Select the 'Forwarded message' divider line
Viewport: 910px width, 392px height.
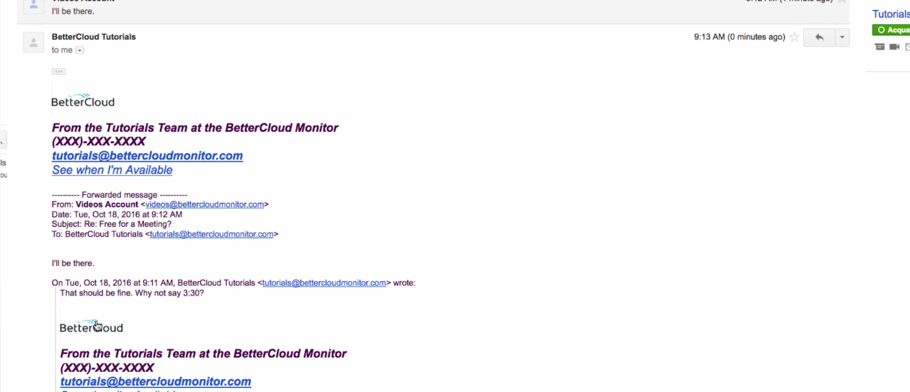(x=120, y=195)
